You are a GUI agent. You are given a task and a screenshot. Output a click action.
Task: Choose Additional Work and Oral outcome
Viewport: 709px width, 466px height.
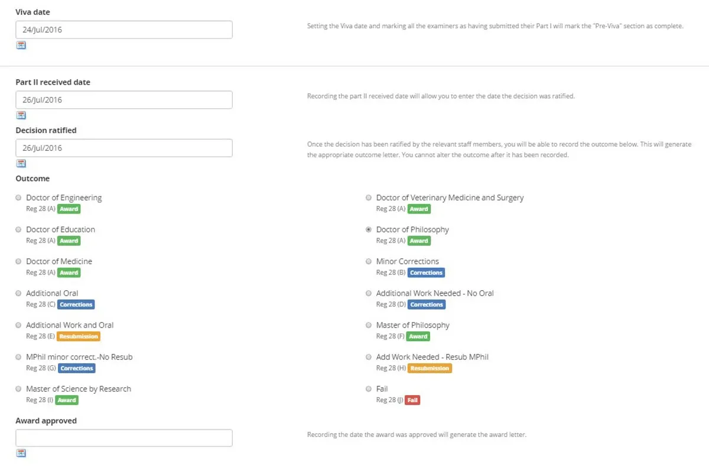point(18,325)
